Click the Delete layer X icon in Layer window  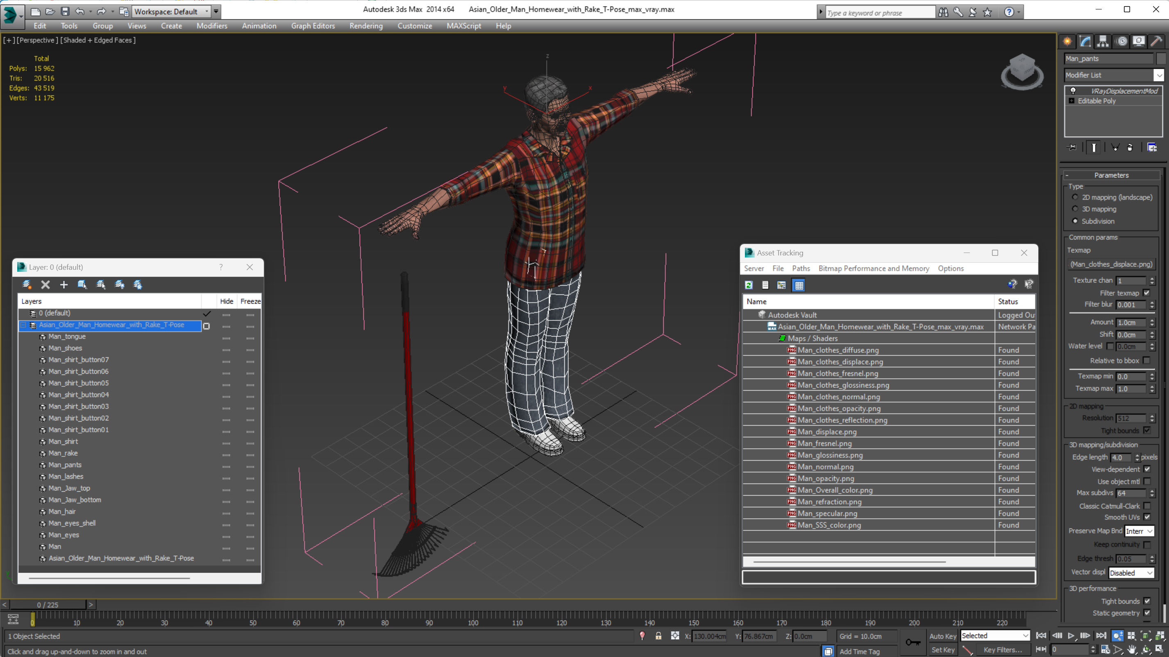pos(45,284)
